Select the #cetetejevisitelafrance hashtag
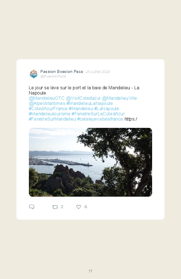 [100, 119]
